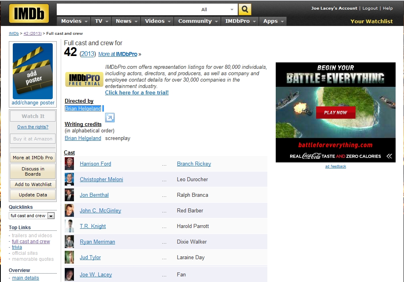This screenshot has height=282, width=404.
Task: Click the 'Own the rights?' link
Action: click(x=33, y=127)
